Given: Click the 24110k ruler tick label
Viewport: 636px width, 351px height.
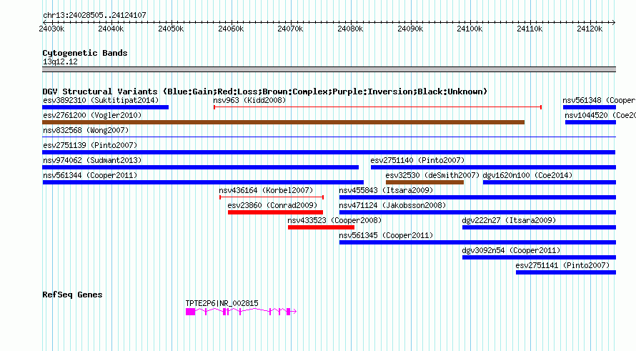Looking at the screenshot, I should [530, 29].
